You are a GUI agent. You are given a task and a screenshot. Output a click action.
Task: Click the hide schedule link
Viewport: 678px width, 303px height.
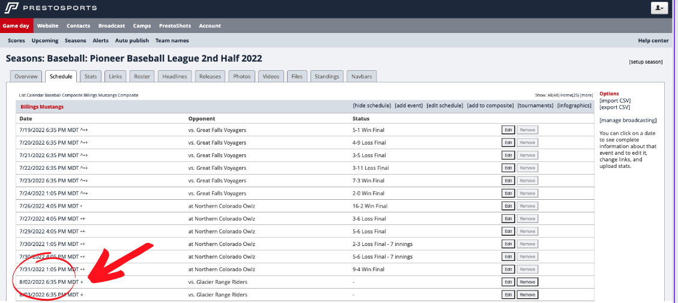pos(372,106)
